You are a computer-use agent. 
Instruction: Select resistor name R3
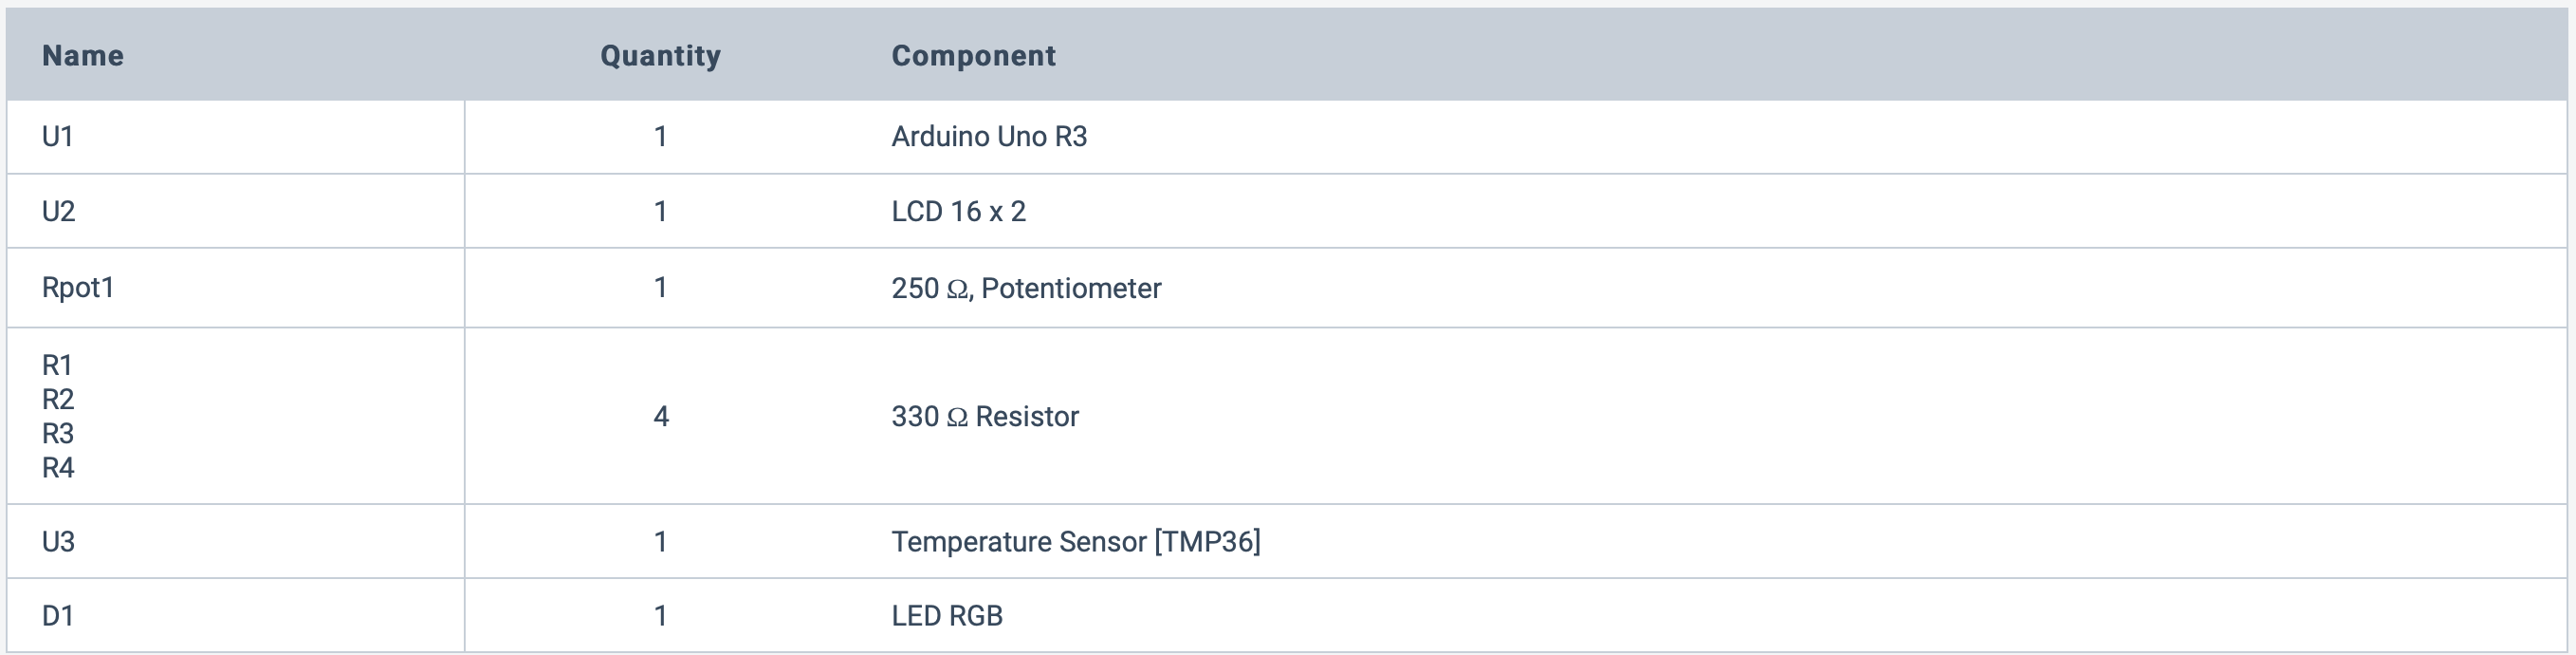[58, 434]
